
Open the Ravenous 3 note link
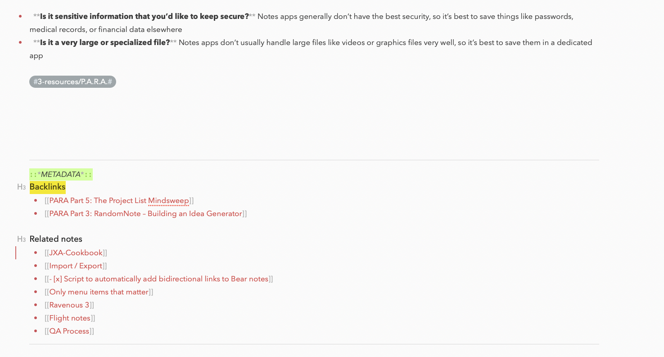pyautogui.click(x=69, y=305)
